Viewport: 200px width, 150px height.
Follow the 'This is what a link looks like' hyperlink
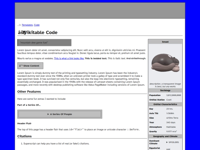click(x=69, y=59)
